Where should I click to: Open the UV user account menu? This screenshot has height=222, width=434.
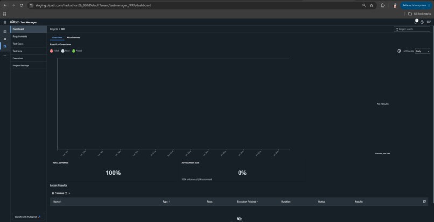pyautogui.click(x=429, y=22)
